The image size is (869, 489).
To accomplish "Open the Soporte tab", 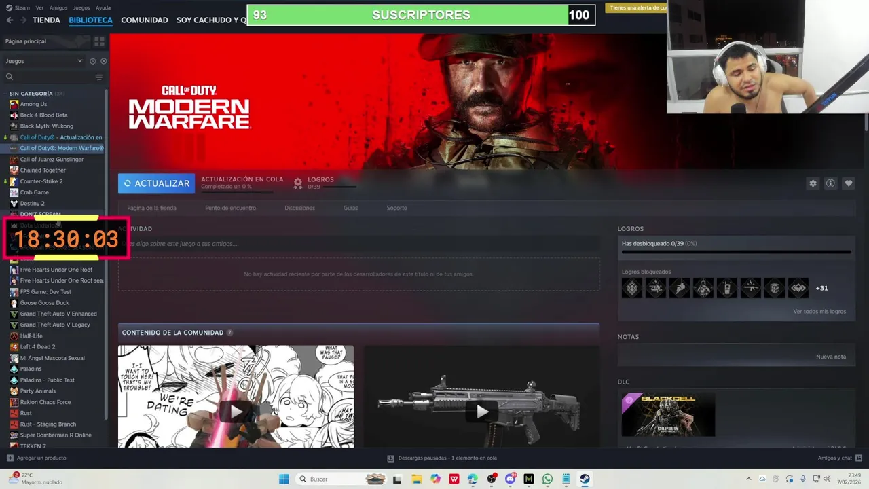I will tap(396, 208).
